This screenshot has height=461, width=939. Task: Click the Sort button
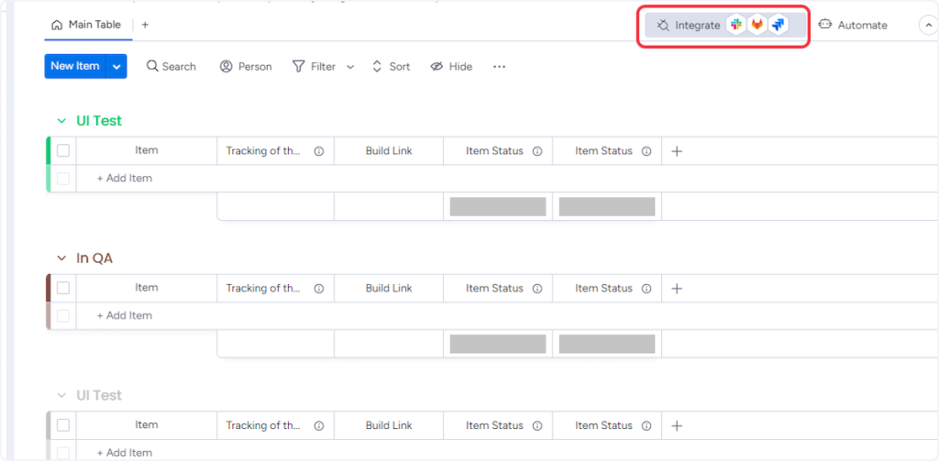[391, 67]
